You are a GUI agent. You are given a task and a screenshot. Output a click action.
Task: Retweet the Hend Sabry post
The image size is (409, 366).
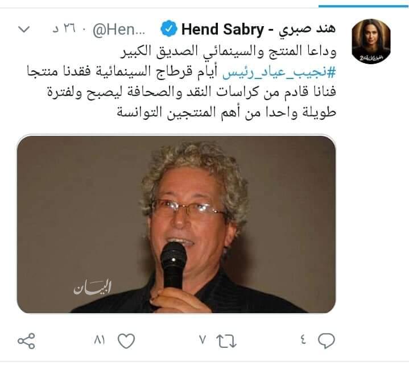click(226, 341)
